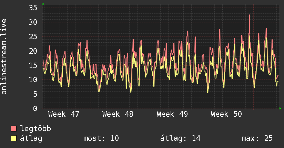
Task: Click the y-axis value 5
Action: [35, 94]
